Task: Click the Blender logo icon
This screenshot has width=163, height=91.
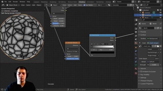Action: point(2,2)
